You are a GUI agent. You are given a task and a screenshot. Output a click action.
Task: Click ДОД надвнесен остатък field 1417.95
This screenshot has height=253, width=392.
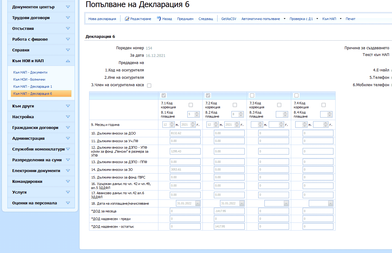pyautogui.click(x=229, y=227)
